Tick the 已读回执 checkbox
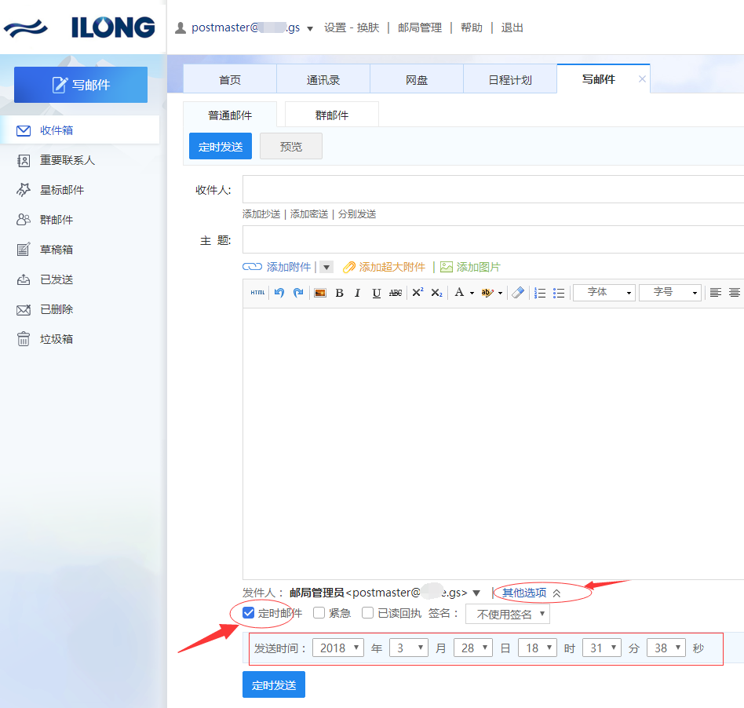Viewport: 744px width, 708px height. tap(367, 613)
